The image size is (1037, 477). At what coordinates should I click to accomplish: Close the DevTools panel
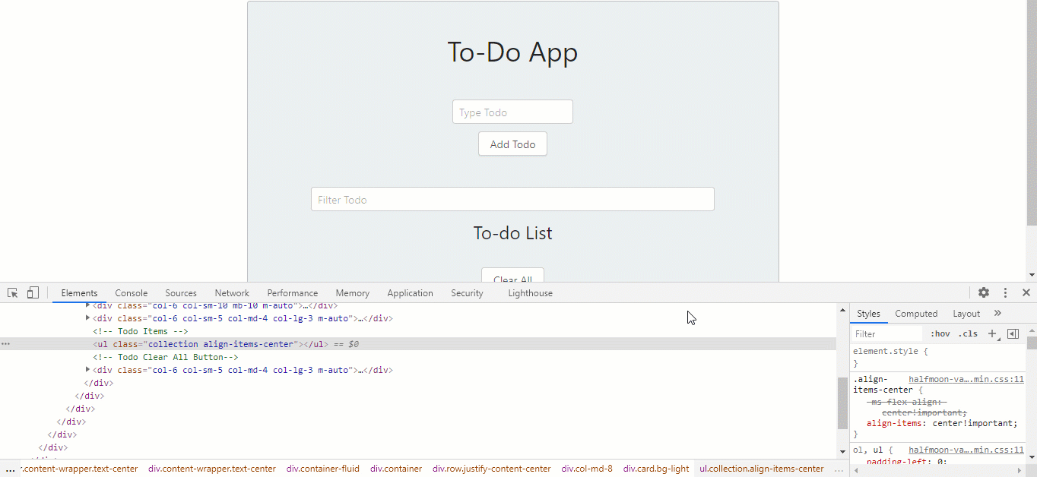pos(1026,293)
